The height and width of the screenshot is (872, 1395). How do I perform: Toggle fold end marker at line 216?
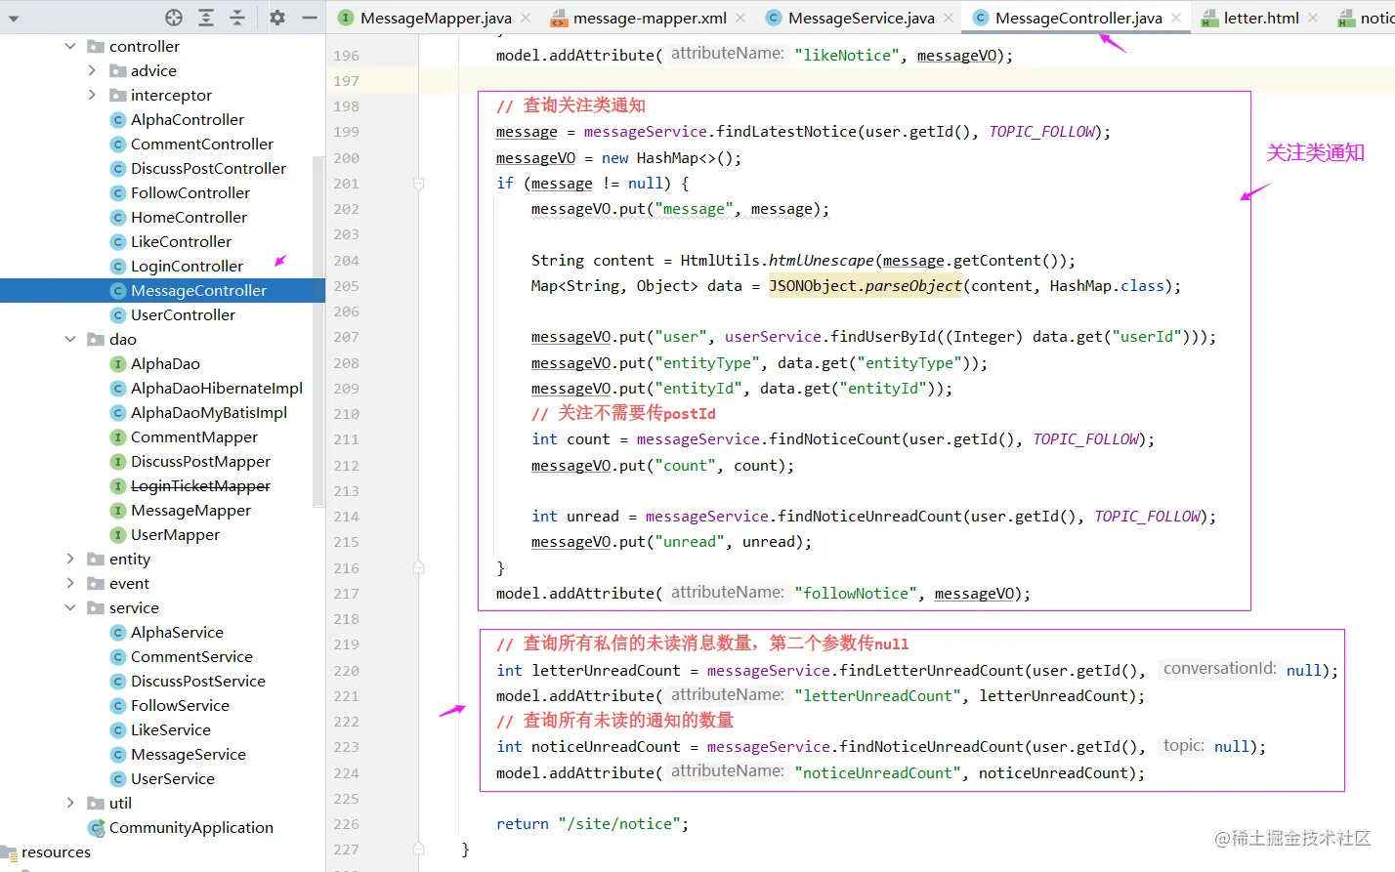[x=418, y=567]
